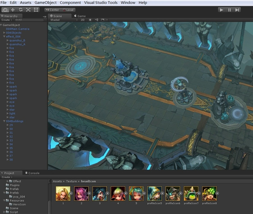253x214 pixels.
Task: Pause the game playback
Action: pyautogui.click(x=229, y=10)
